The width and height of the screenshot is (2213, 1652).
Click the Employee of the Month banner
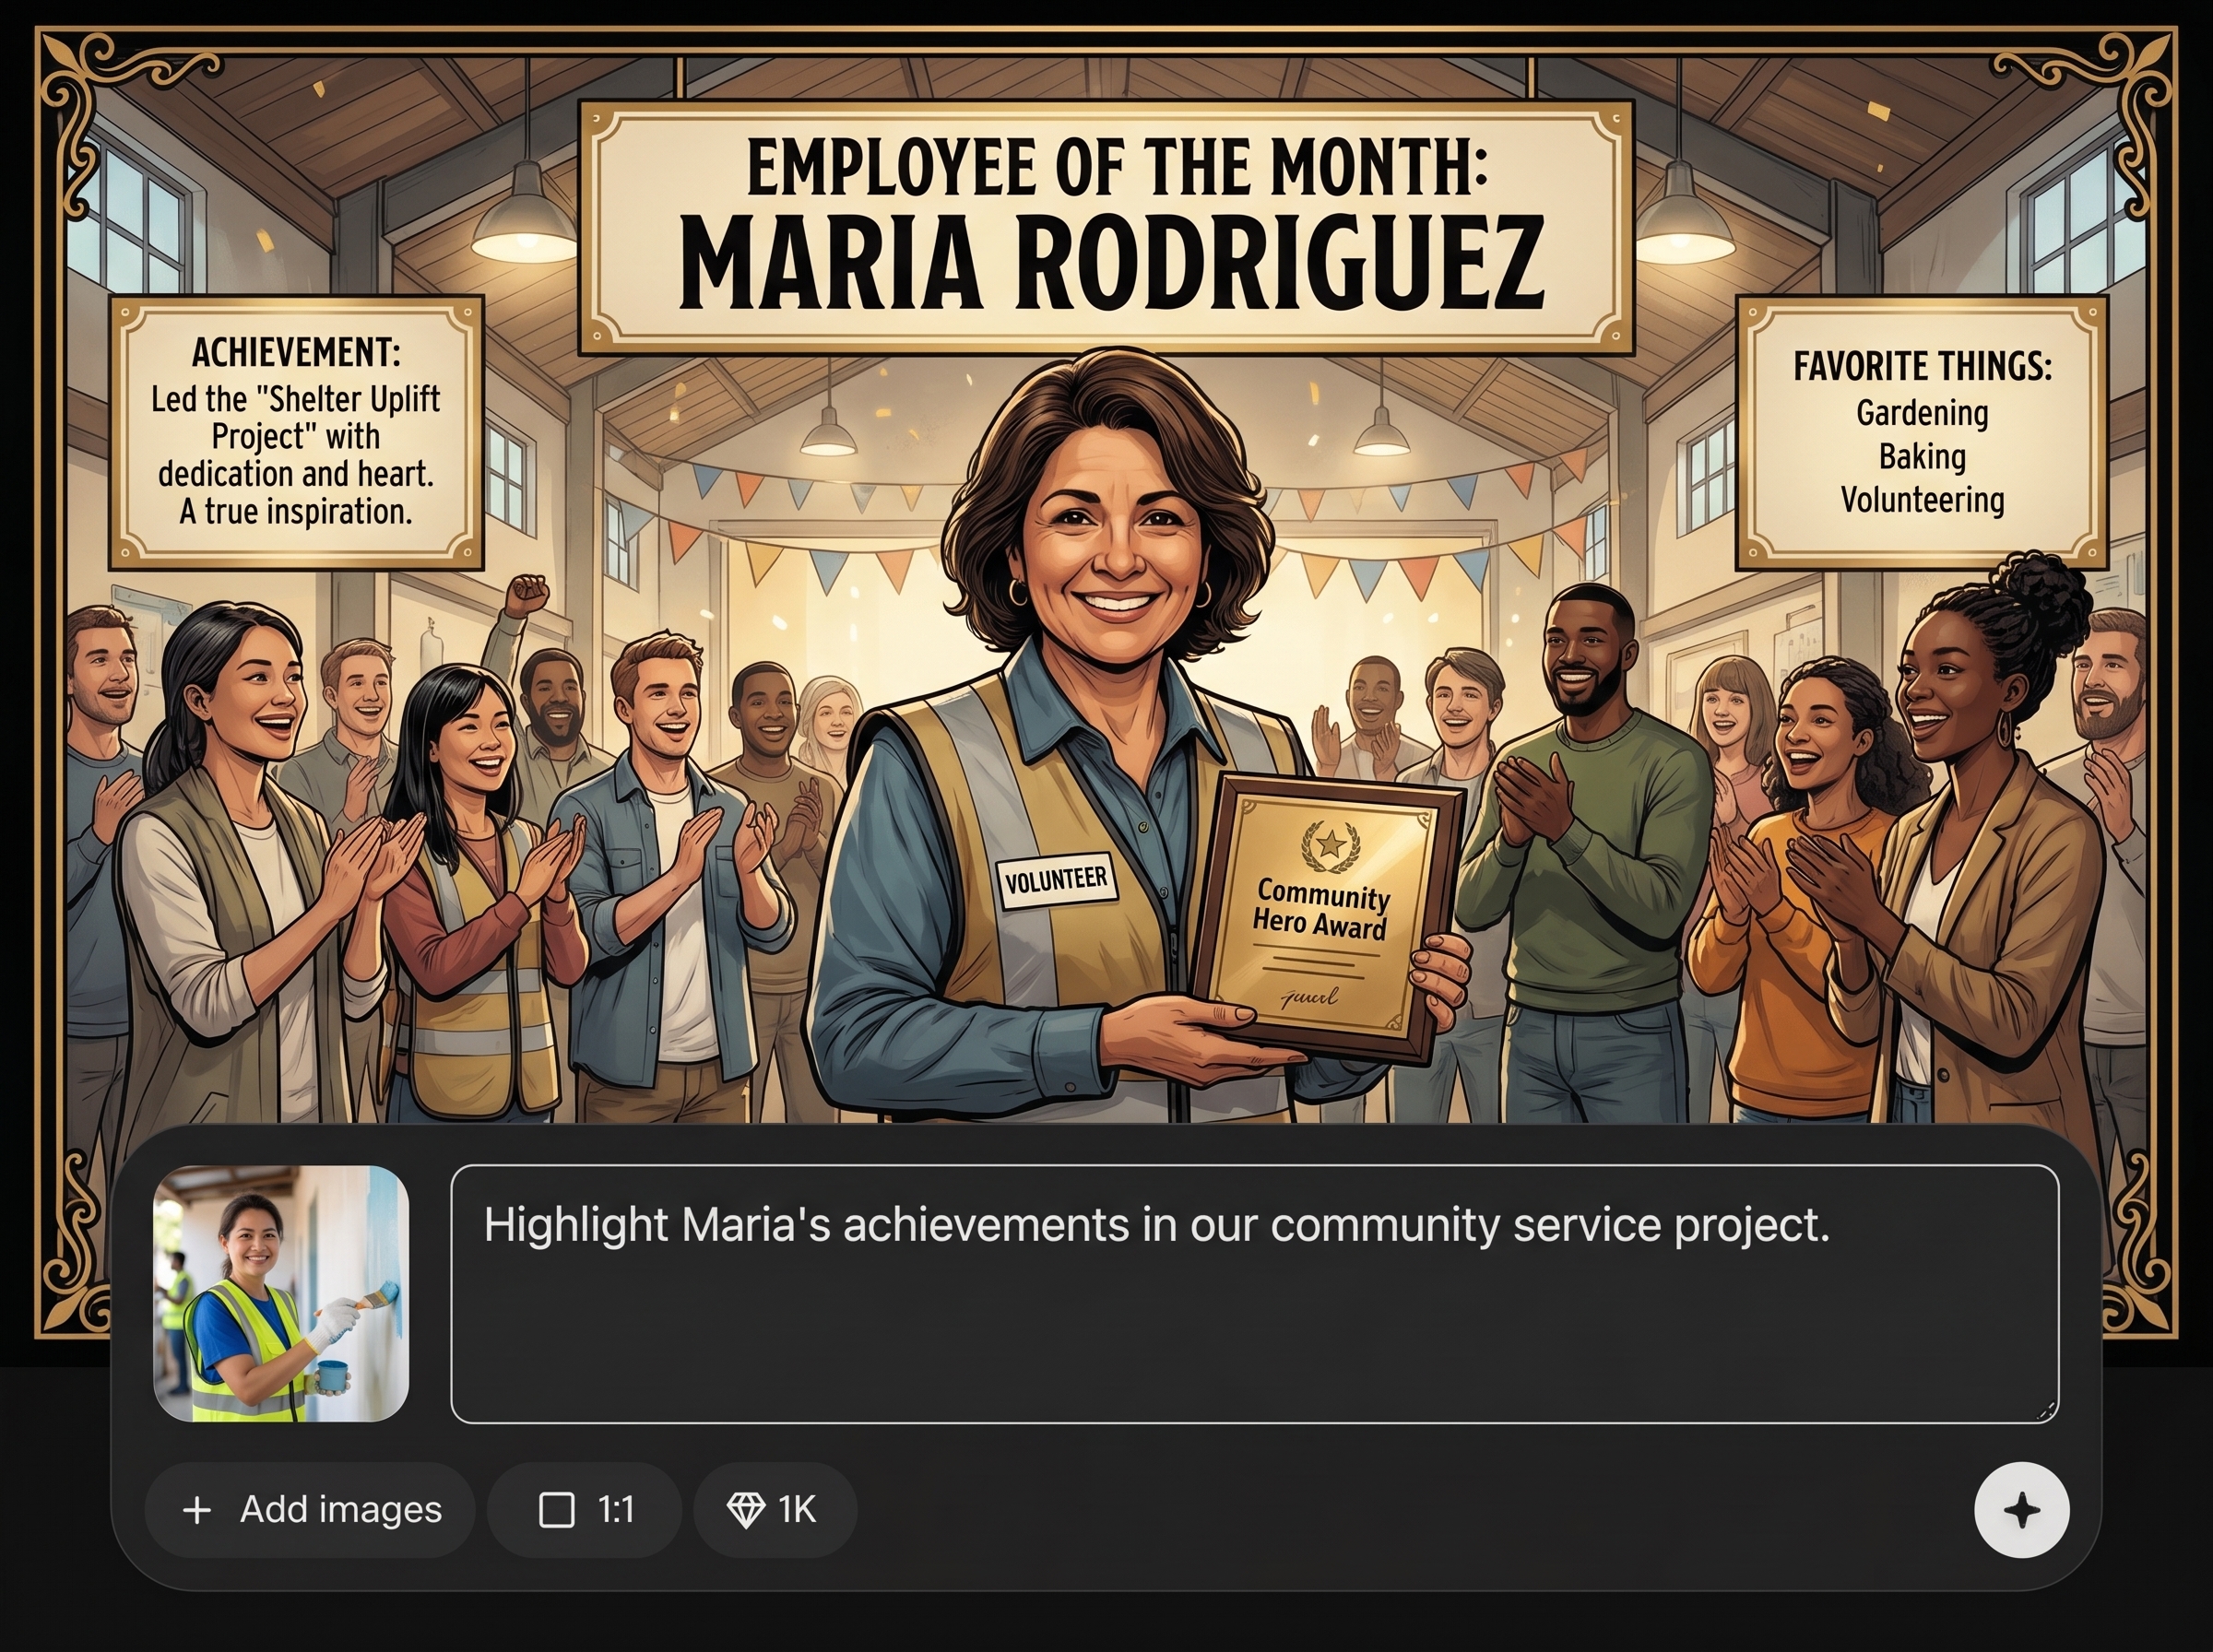click(1106, 228)
